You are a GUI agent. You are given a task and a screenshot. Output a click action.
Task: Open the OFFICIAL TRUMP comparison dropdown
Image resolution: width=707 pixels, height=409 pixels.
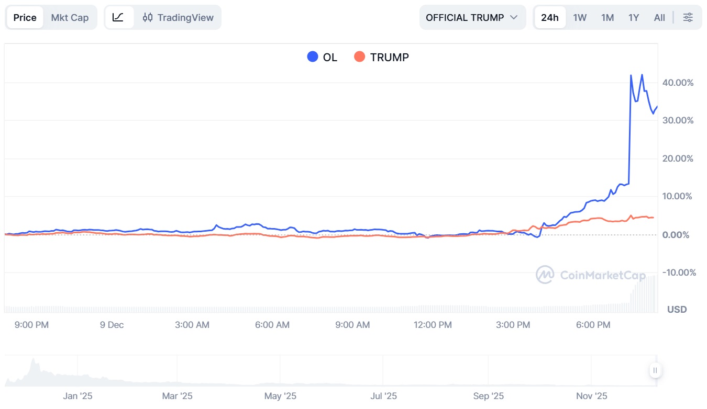[x=471, y=17]
